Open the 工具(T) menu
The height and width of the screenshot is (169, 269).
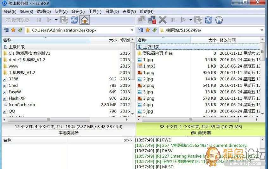(95, 11)
